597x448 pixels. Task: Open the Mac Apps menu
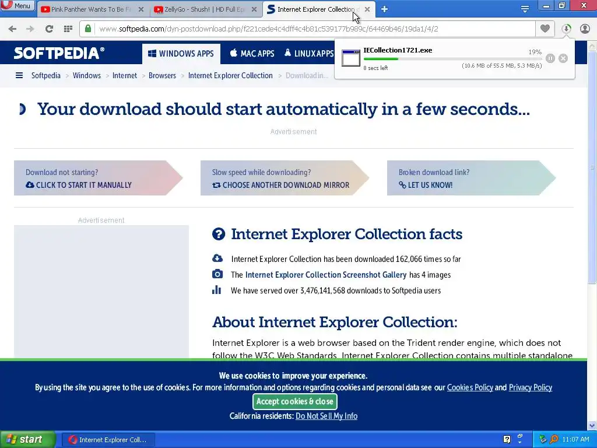[252, 54]
